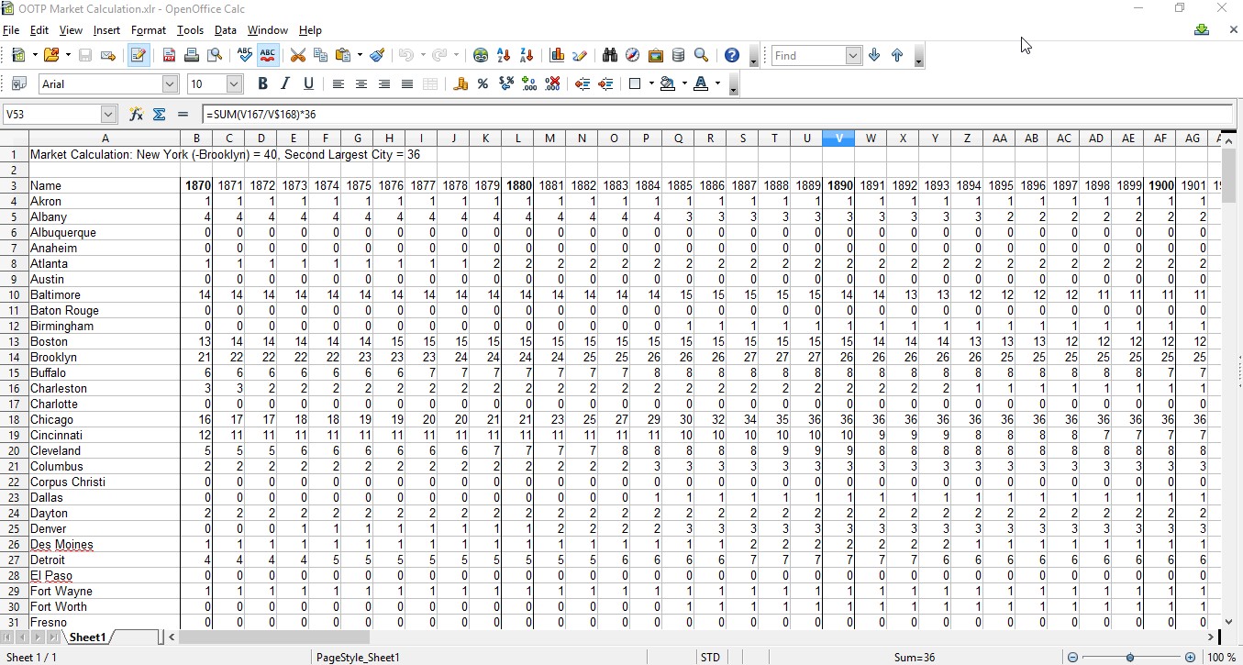1243x665 pixels.
Task: Open the Function Wizard icon
Action: (137, 115)
